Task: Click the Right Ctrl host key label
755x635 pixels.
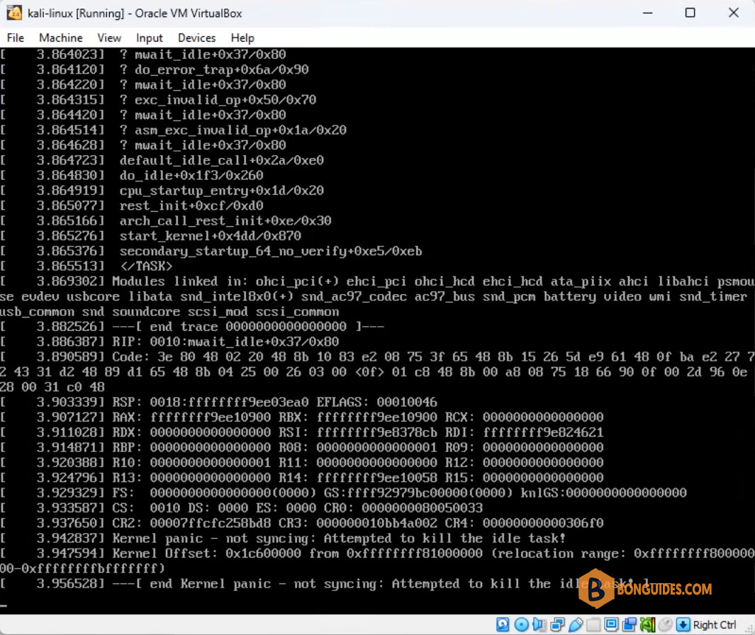Action: [x=715, y=625]
